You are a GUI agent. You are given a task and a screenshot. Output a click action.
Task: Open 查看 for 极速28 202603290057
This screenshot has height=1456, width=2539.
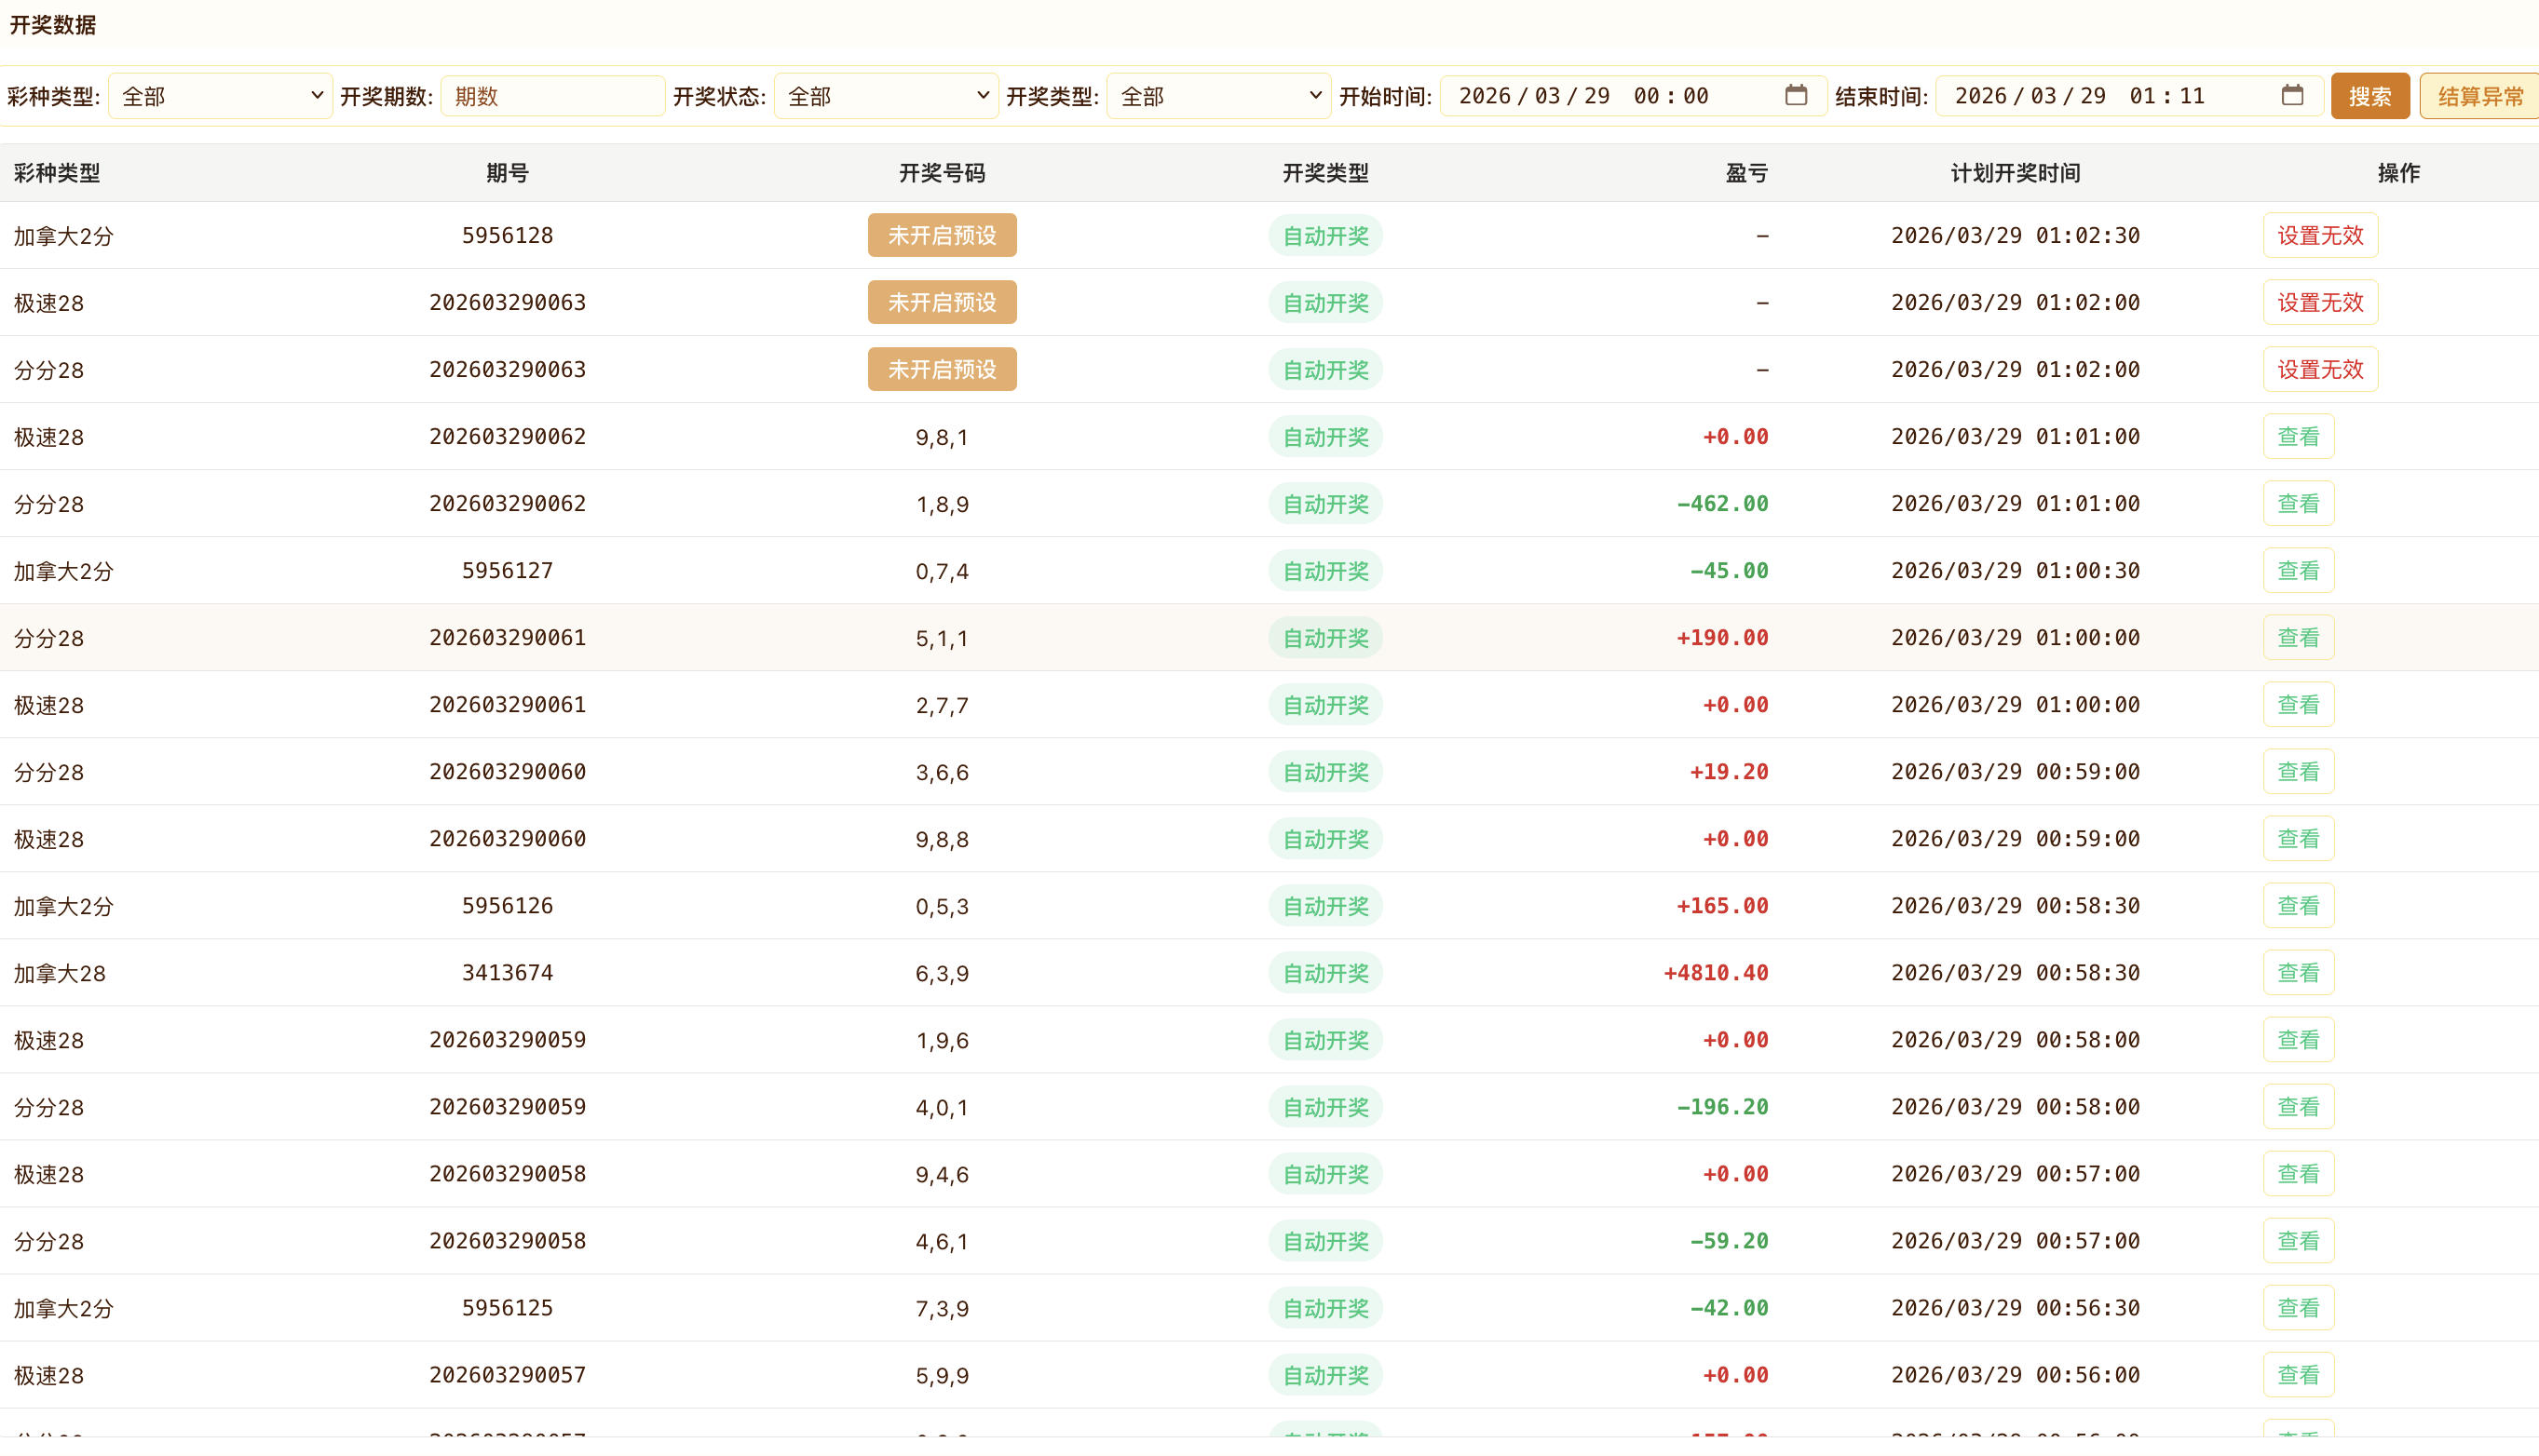click(2298, 1374)
